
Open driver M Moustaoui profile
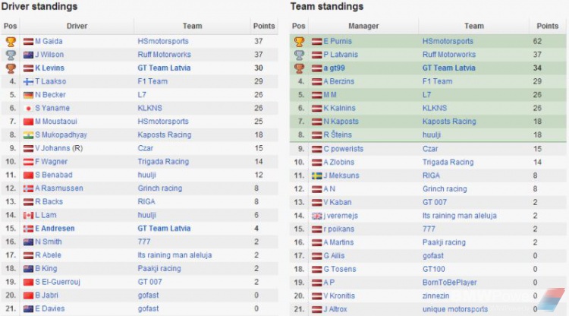pyautogui.click(x=56, y=122)
